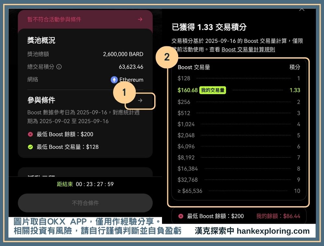Image resolution: width=324 pixels, height=246 pixels.
Task: Click the green check beside 最低 Boost 交易量
Action: coord(30,147)
